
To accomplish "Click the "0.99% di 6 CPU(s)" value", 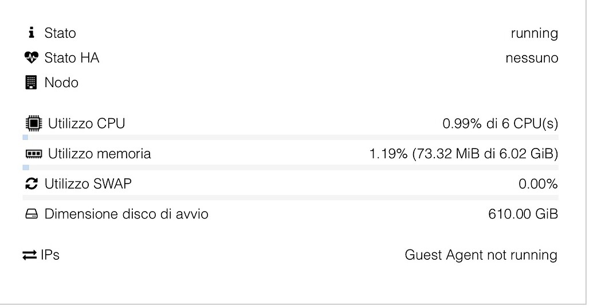I will click(500, 123).
